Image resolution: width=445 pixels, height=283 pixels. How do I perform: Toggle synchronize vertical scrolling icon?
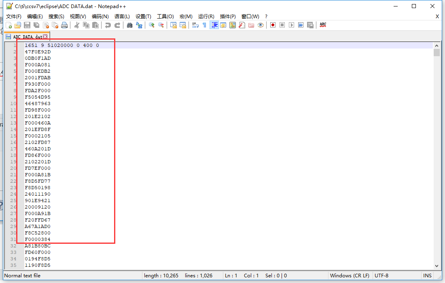tap(174, 25)
